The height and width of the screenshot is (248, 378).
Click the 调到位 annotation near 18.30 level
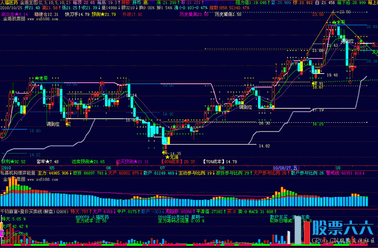(246, 107)
